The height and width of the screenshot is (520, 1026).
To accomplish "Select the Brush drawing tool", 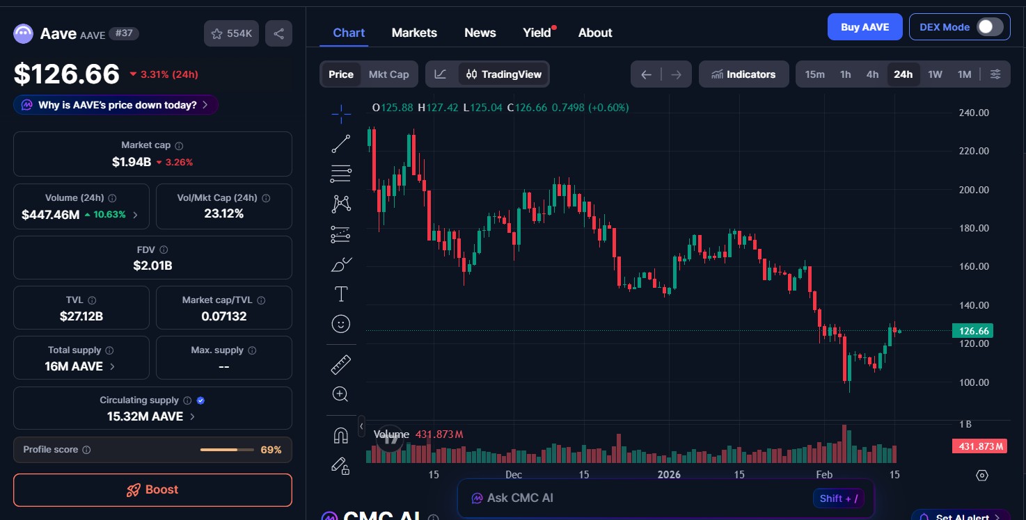I will [341, 264].
